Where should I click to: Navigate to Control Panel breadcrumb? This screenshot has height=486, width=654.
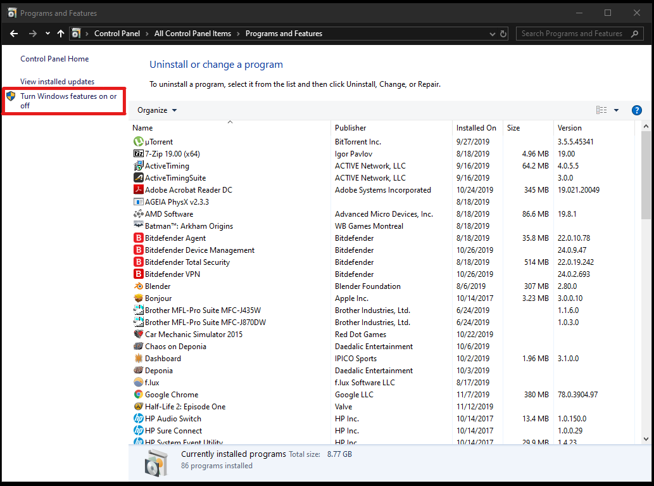(x=117, y=34)
